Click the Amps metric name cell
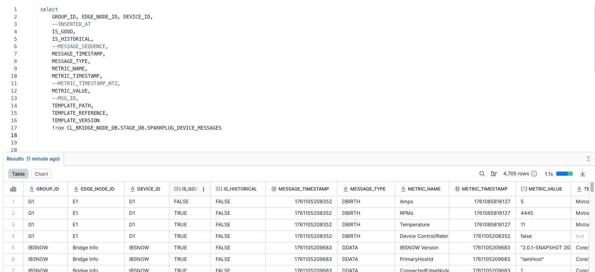Image resolution: width=595 pixels, height=272 pixels. 406,202
